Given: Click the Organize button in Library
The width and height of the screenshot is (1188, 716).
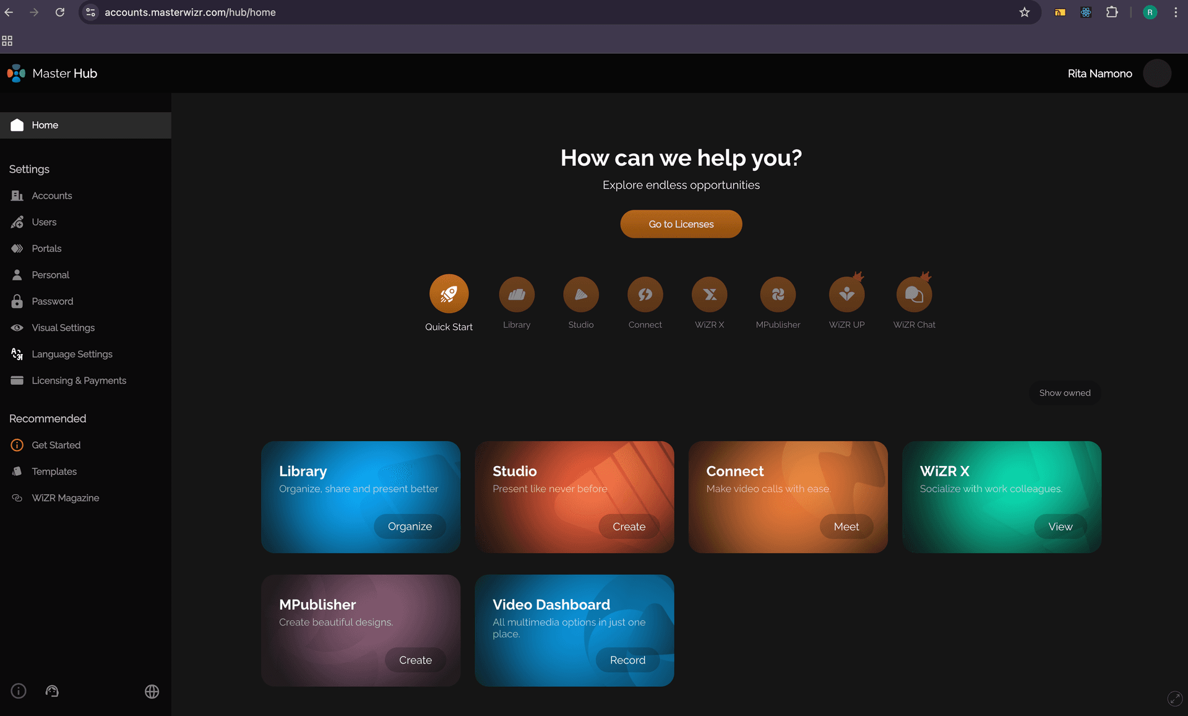Looking at the screenshot, I should pyautogui.click(x=410, y=527).
